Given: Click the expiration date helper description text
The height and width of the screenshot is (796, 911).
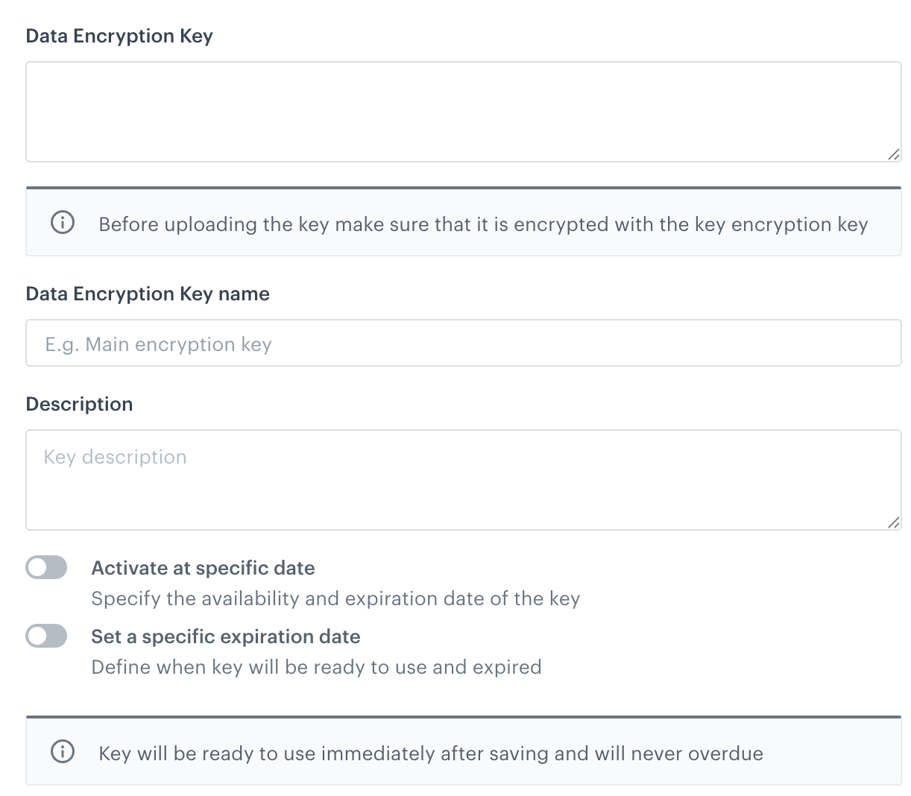Looking at the screenshot, I should 316,667.
